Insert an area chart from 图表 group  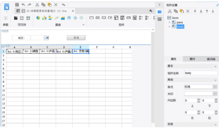63,18
